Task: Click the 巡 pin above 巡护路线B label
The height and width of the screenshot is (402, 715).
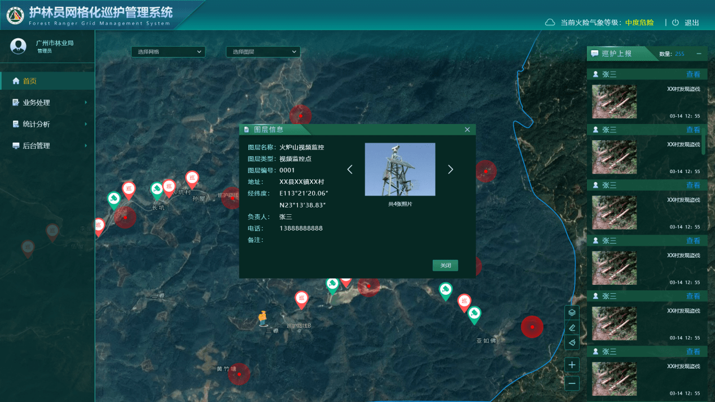Action: (302, 299)
